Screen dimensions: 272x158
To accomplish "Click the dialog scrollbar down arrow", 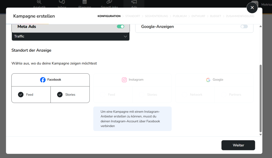I will coord(261,134).
